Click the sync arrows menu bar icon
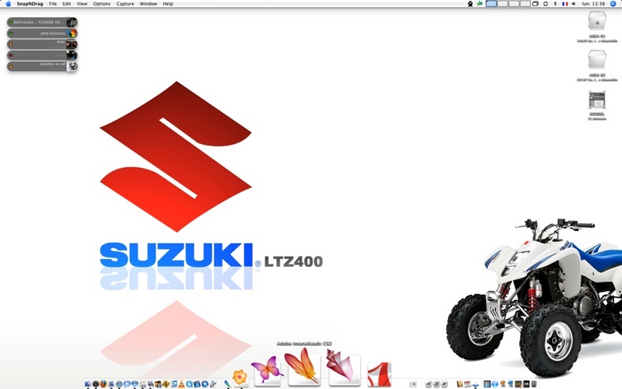This screenshot has width=622, height=389. coord(546,4)
